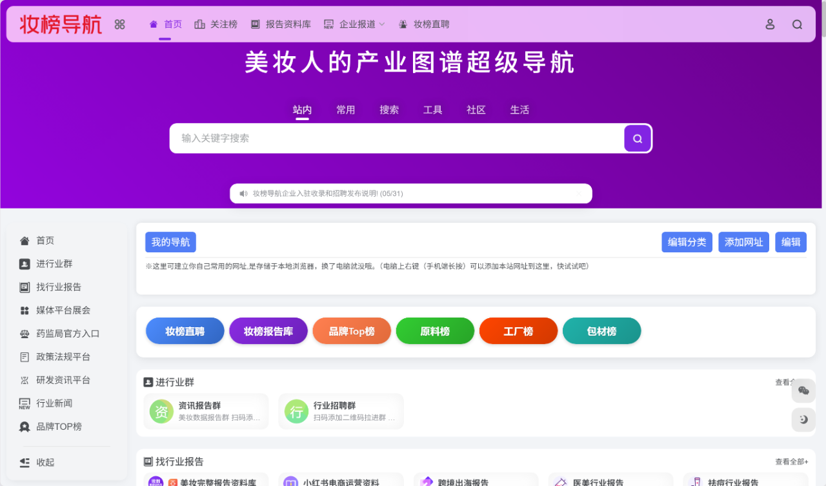Select the 常用 search tab
This screenshot has height=486, width=826.
(x=345, y=110)
